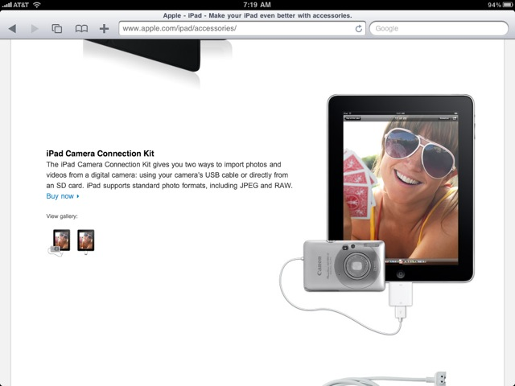Tap the AT&T carrier signal indicator
515x386 pixels.
pyautogui.click(x=15, y=5)
